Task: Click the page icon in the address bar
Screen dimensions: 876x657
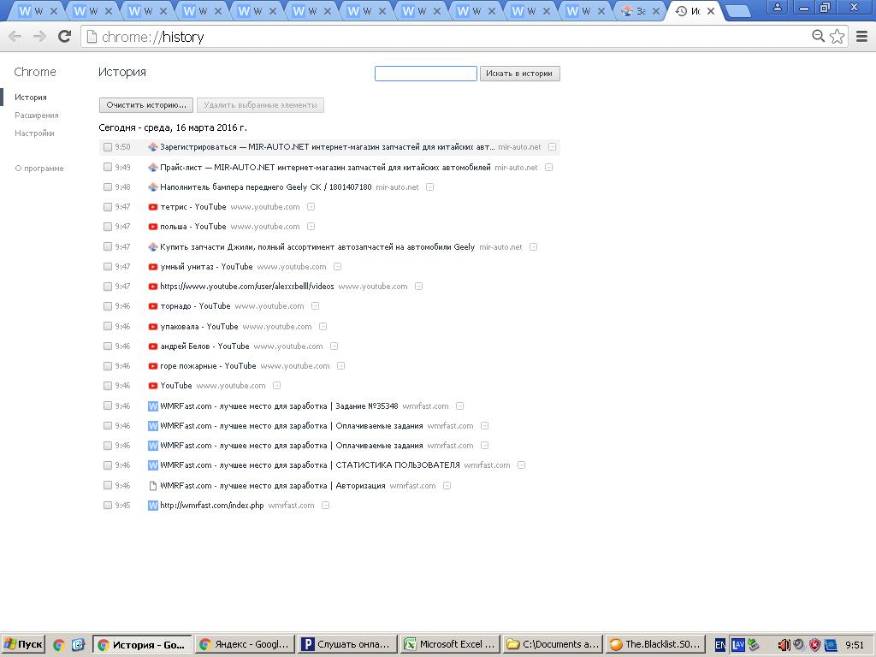Action: 91,37
